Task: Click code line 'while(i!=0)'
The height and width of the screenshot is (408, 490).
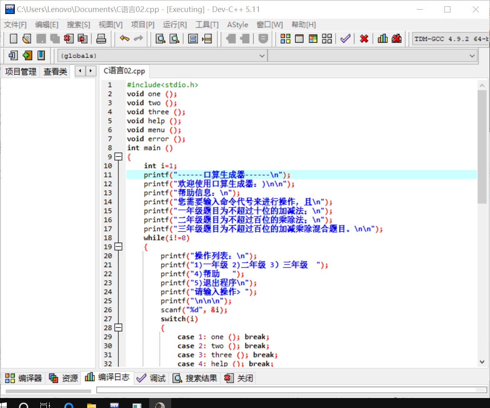Action: coord(166,238)
